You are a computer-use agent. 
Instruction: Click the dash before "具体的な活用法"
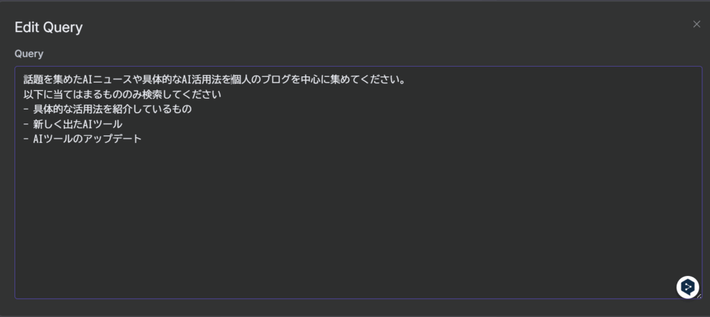(26, 109)
